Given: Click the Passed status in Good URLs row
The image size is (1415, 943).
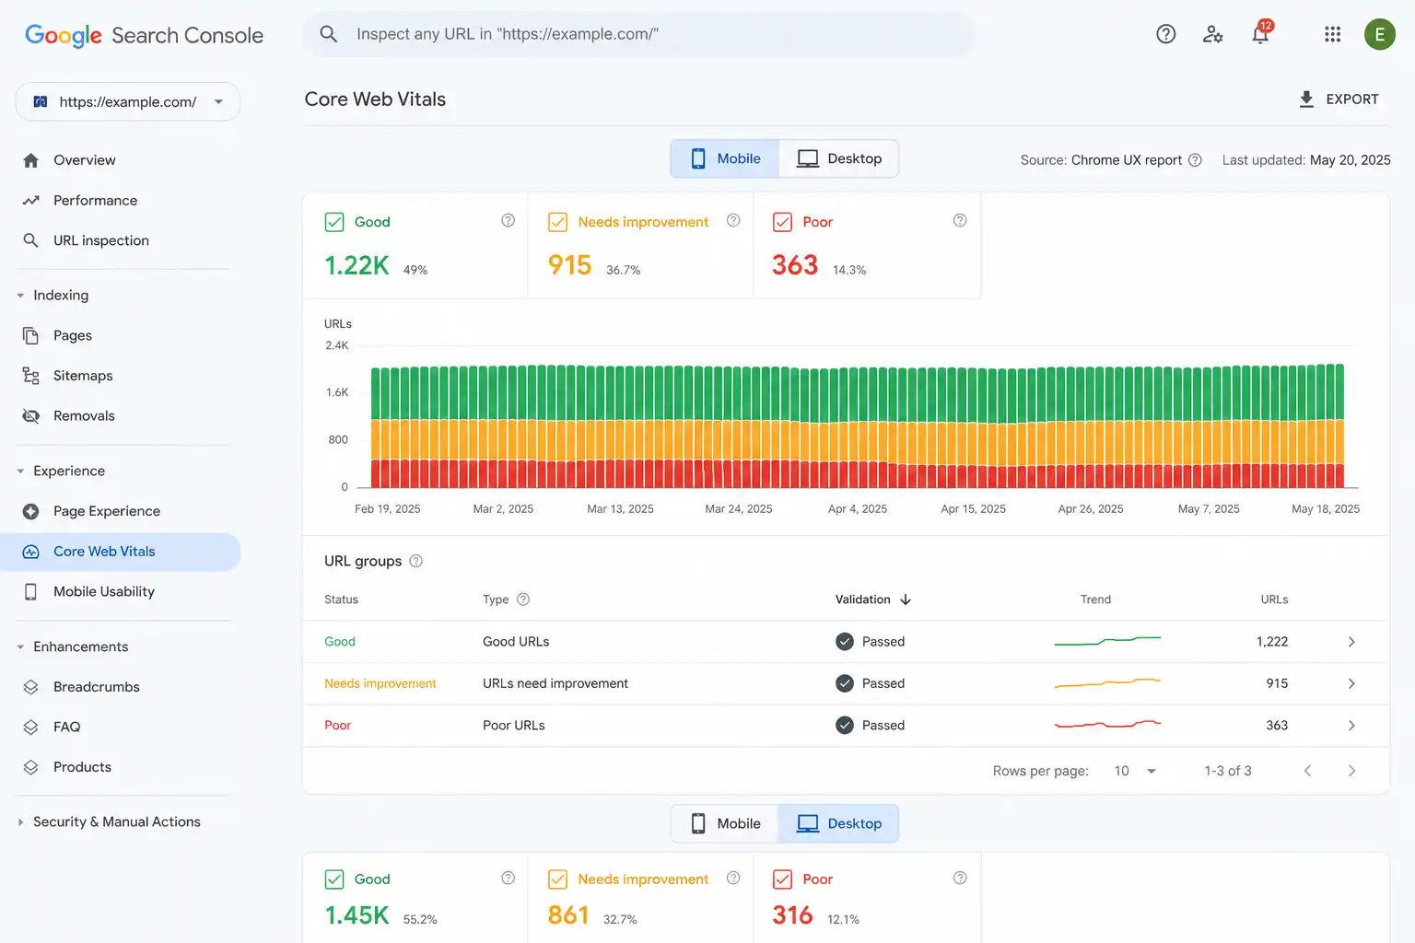Looking at the screenshot, I should (871, 642).
